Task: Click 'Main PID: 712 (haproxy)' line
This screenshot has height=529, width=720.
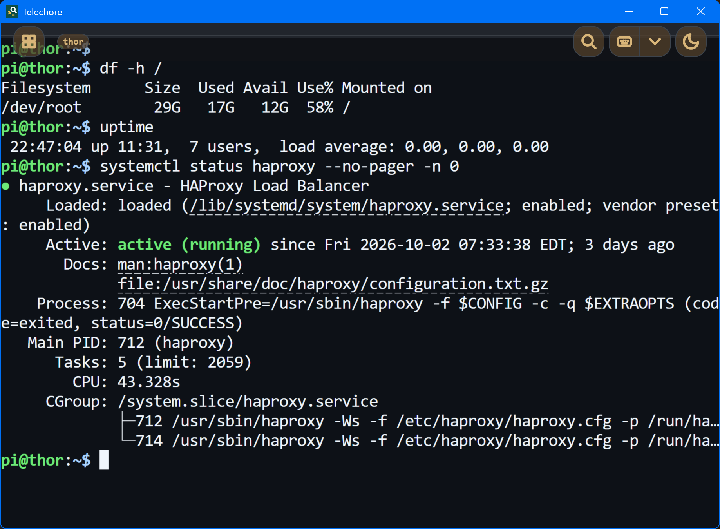Action: (x=130, y=343)
